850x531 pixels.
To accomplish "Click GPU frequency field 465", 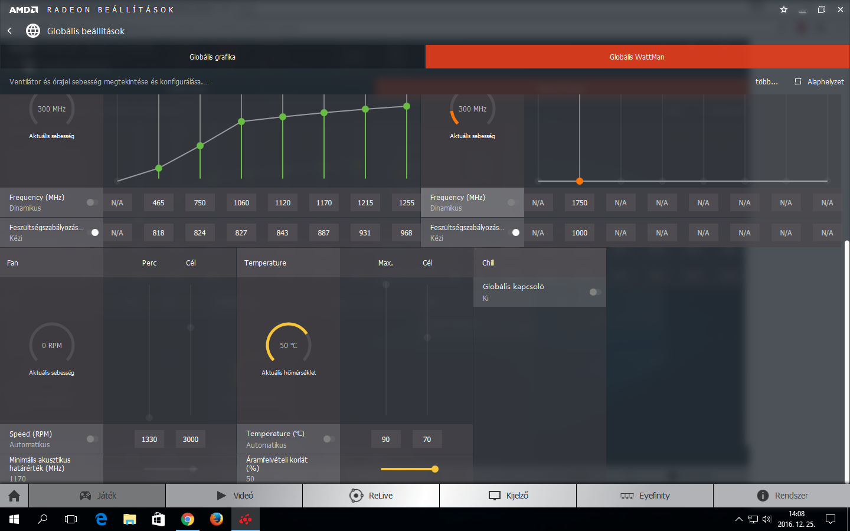I will [158, 202].
